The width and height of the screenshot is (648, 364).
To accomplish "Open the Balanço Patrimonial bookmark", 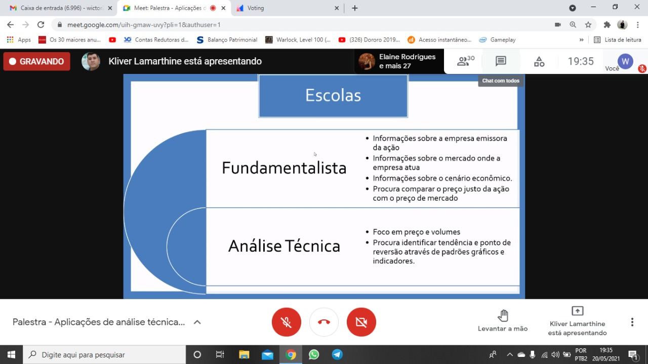I will [227, 39].
